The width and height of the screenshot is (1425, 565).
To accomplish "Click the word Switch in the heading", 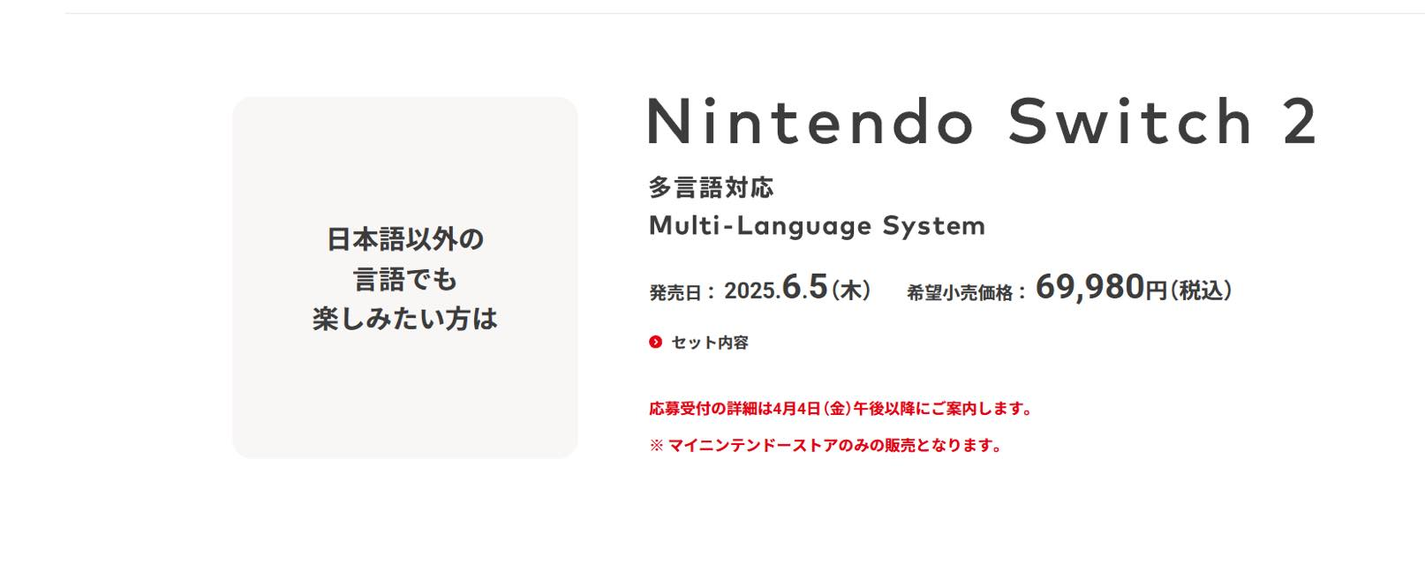I will coord(1130,122).
